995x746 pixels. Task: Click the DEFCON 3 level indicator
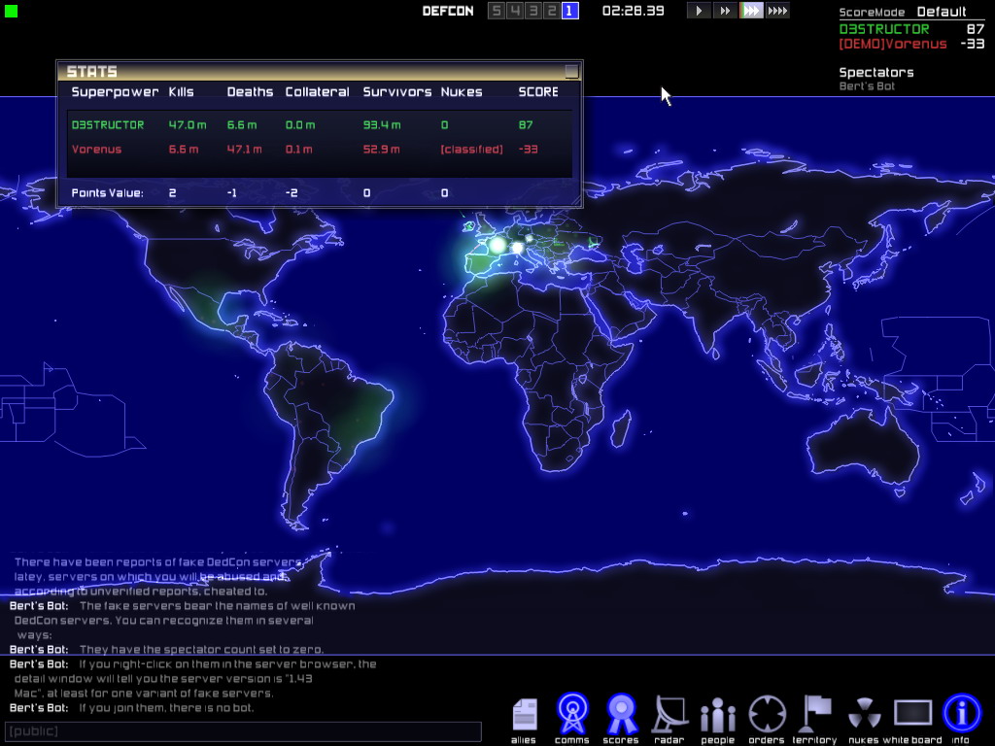coord(533,11)
